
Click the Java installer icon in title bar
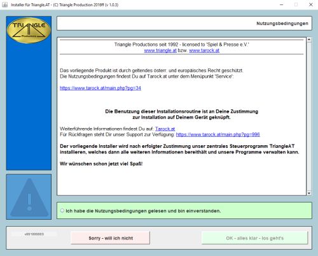4,4
